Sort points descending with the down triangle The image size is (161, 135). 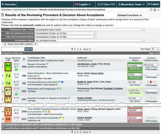9,60
